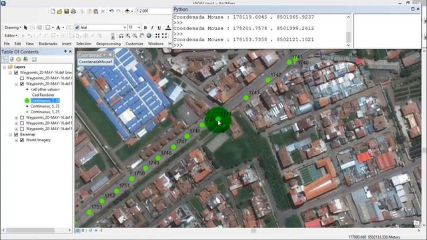427x240 pixels.
Task: Select the '<all other values>' legend row
Action: click(x=45, y=89)
